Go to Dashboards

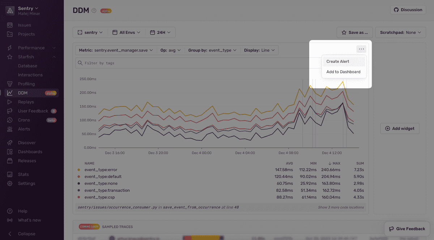pos(30,152)
